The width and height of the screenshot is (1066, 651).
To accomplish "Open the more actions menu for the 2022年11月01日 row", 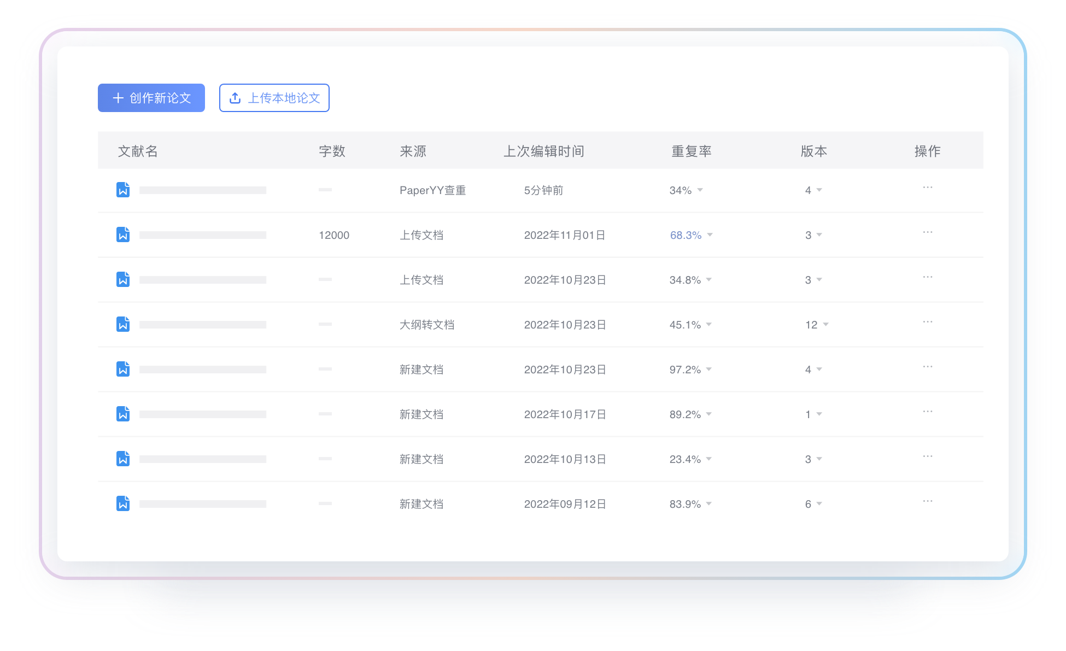I will coord(927,232).
